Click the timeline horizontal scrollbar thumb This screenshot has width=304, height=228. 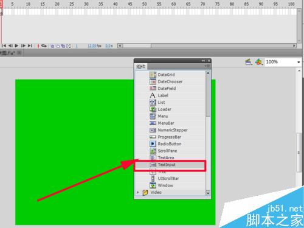click(137, 46)
